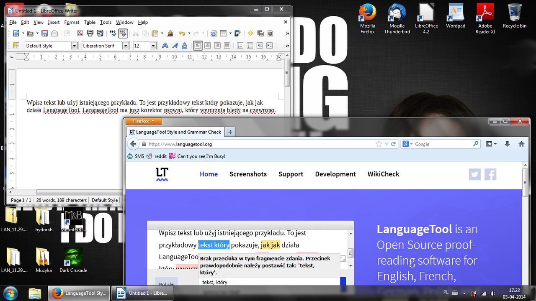
Task: Toggle Underline formatting in Writer
Action: click(185, 46)
